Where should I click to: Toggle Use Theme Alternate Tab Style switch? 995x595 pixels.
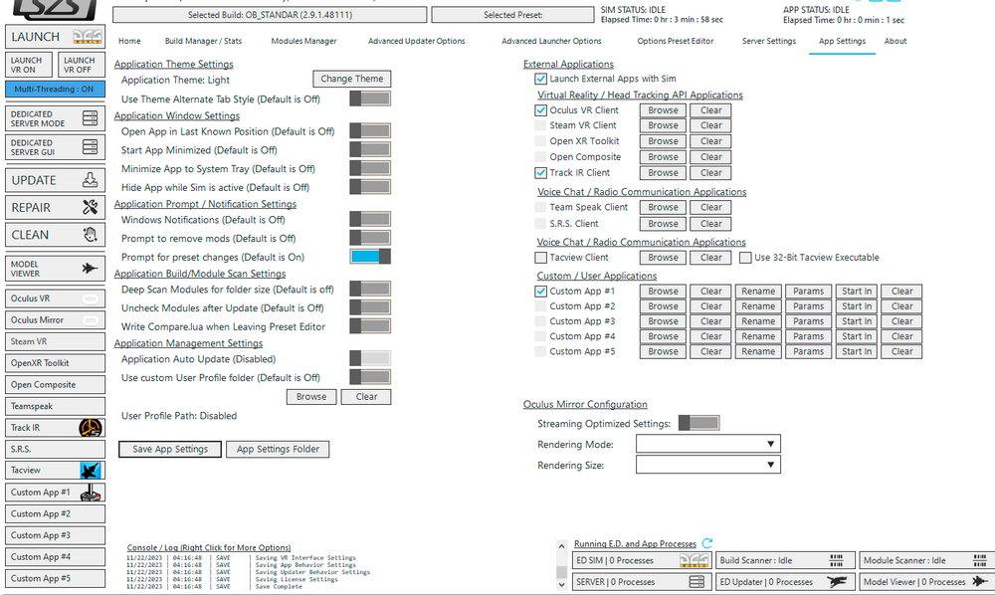pos(370,99)
